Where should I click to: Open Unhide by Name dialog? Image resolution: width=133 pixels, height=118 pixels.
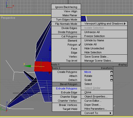tap(104, 40)
